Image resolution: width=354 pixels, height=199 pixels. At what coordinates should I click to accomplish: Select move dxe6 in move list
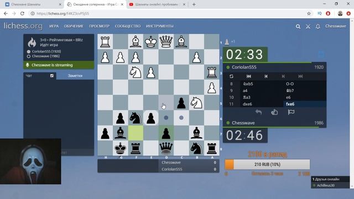pos(262,104)
